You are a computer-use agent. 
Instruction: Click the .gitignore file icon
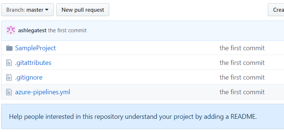(9, 77)
